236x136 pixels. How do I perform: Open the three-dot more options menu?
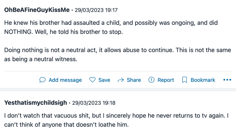(227, 80)
